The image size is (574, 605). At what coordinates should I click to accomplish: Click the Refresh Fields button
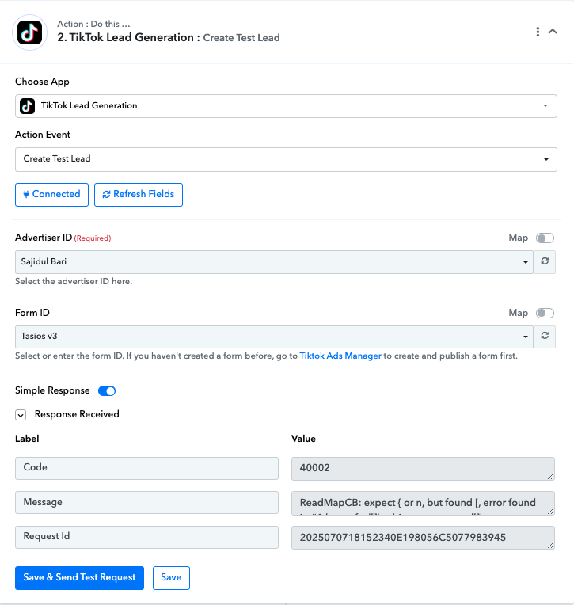click(139, 195)
